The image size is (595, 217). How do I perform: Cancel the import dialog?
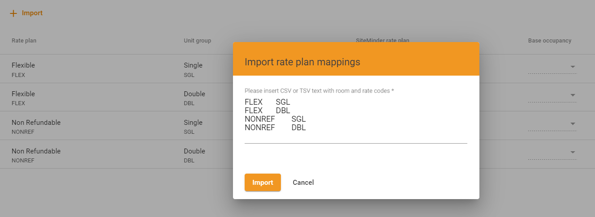[303, 183]
